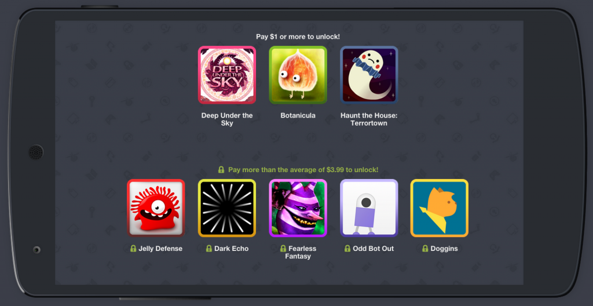The width and height of the screenshot is (593, 306).
Task: Select the Doggins orange dog icon
Action: [x=440, y=208]
